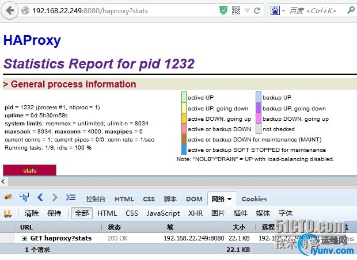The width and height of the screenshot is (357, 260).
Task: Select the 全部 all filter
Action: click(x=82, y=213)
